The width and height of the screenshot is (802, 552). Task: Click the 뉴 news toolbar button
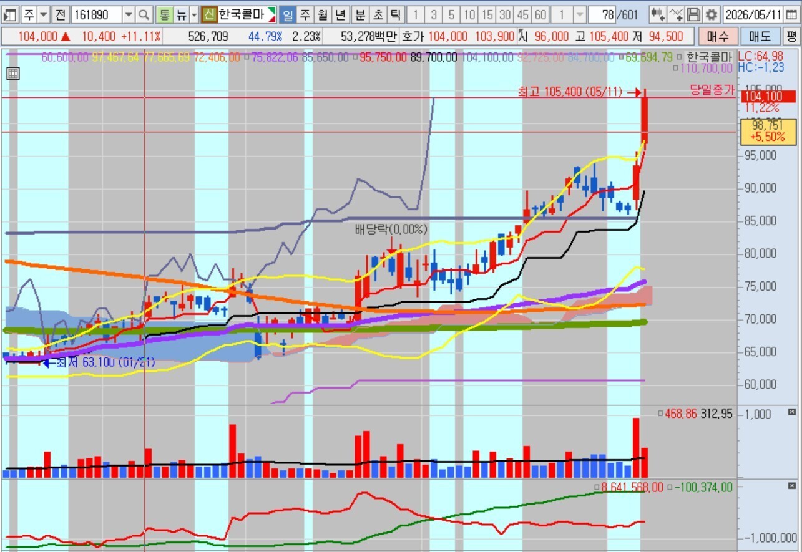pyautogui.click(x=181, y=14)
